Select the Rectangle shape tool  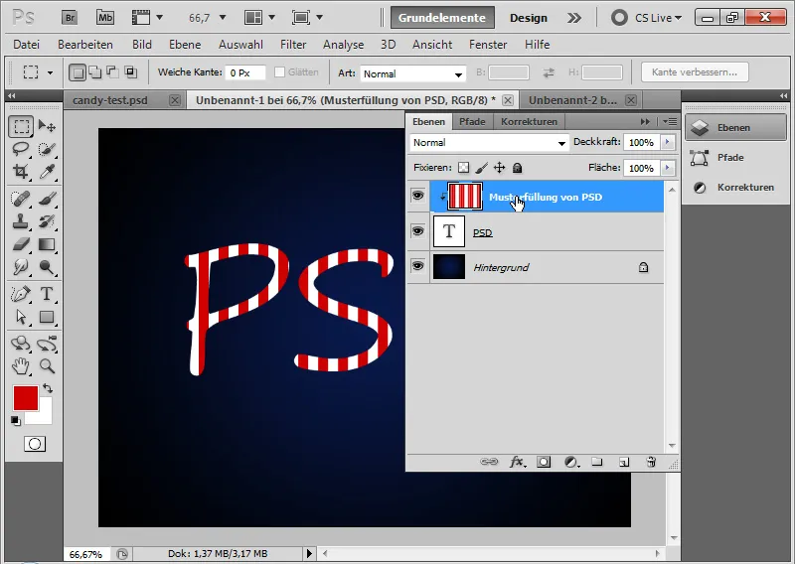point(47,317)
